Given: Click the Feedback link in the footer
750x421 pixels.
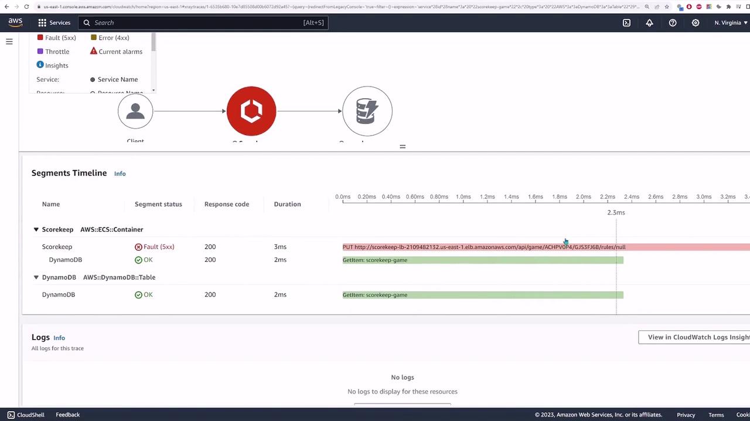Looking at the screenshot, I should point(68,415).
